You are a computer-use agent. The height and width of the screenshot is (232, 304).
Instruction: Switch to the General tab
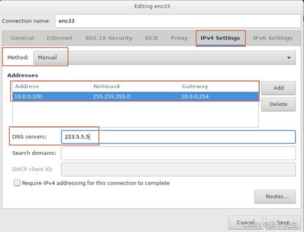click(22, 38)
